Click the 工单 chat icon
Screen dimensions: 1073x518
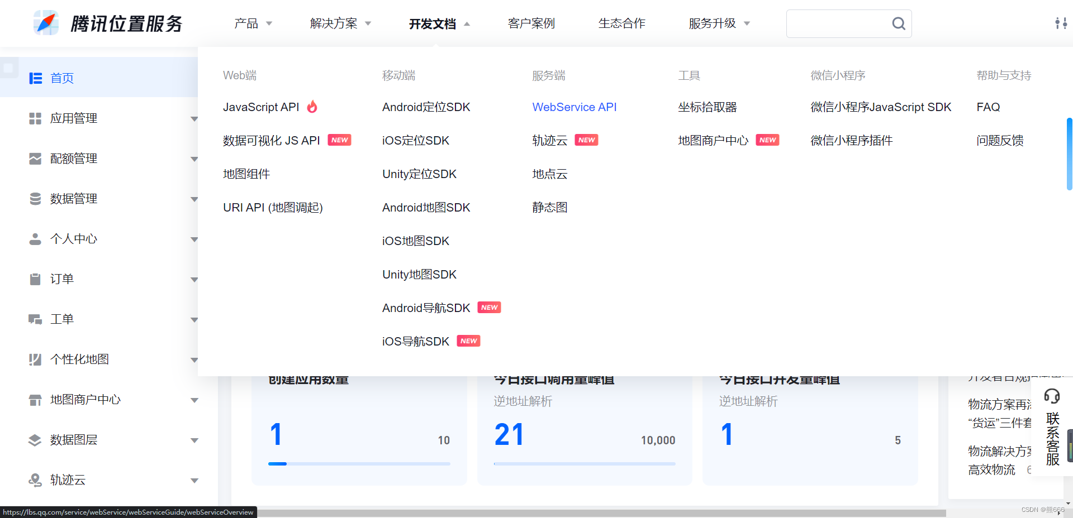click(x=35, y=319)
